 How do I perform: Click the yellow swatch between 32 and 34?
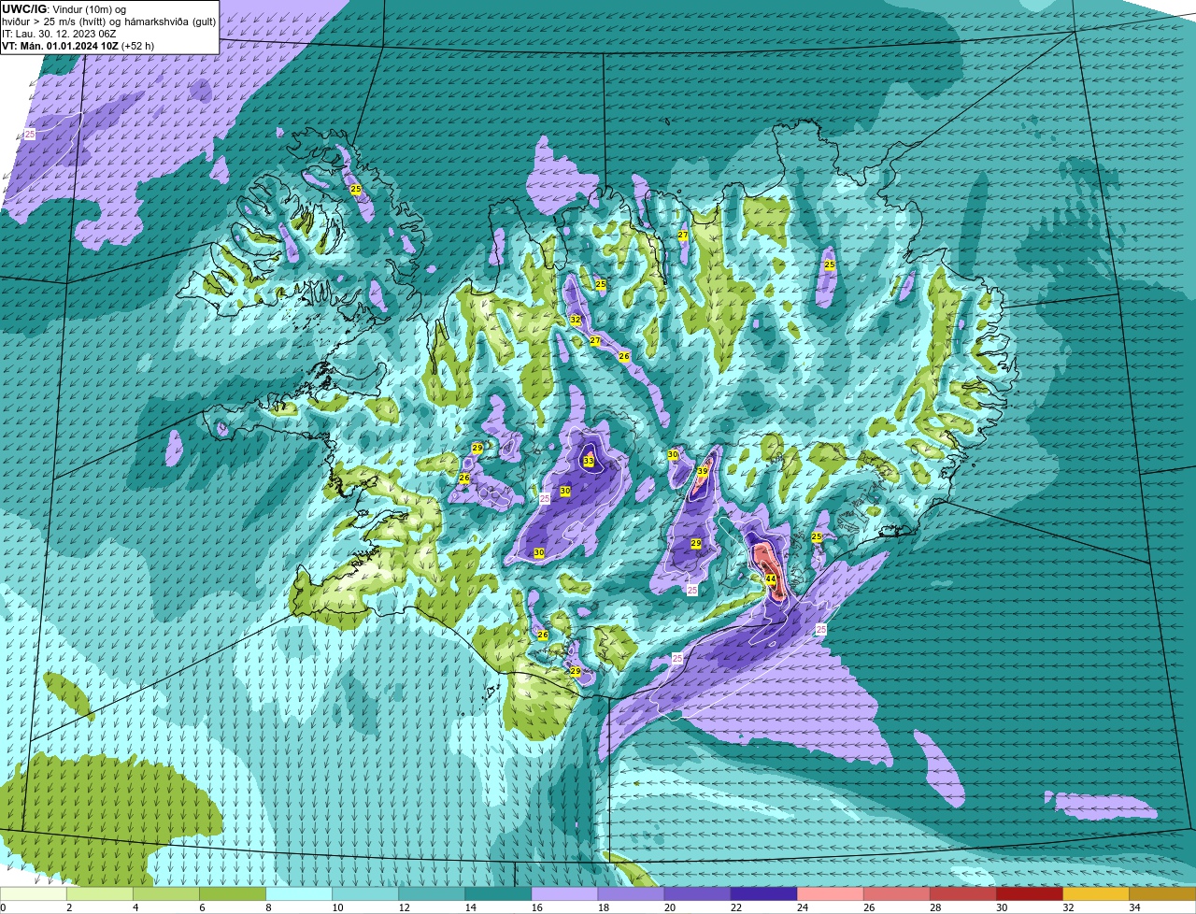coord(1095,894)
